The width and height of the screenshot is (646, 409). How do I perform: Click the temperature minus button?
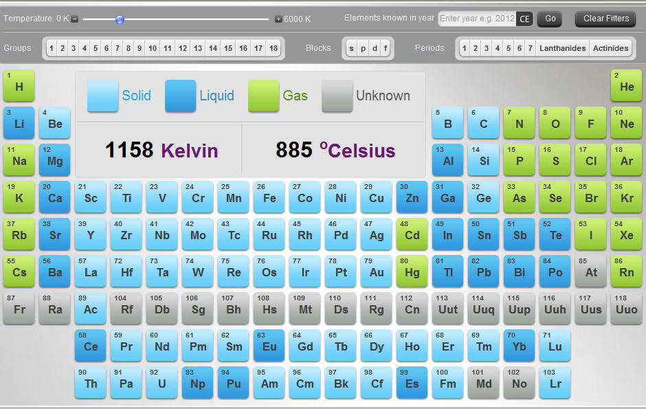pyautogui.click(x=75, y=19)
